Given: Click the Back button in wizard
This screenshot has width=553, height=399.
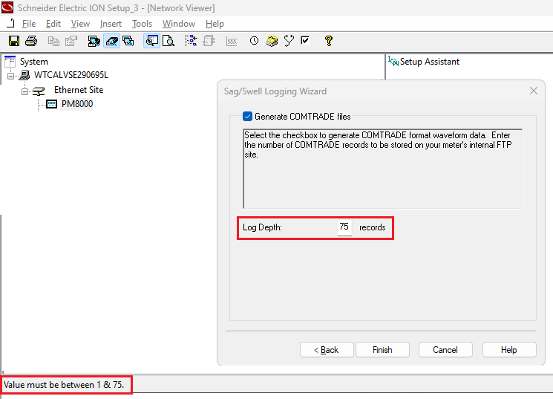Looking at the screenshot, I should click(327, 349).
